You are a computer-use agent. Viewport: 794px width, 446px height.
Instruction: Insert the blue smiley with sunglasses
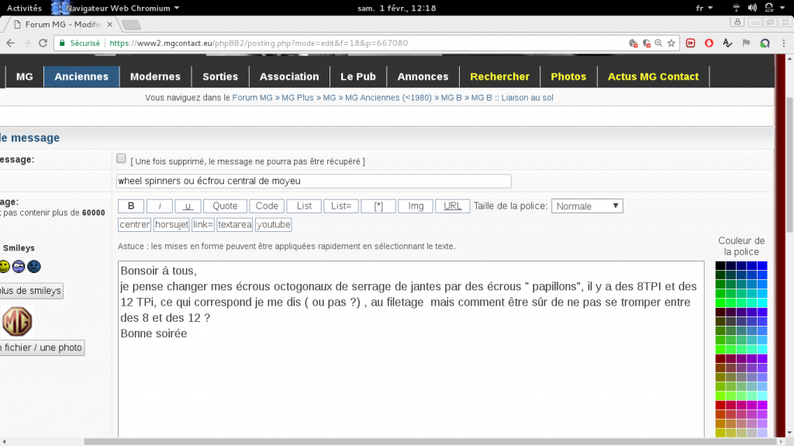coord(19,266)
